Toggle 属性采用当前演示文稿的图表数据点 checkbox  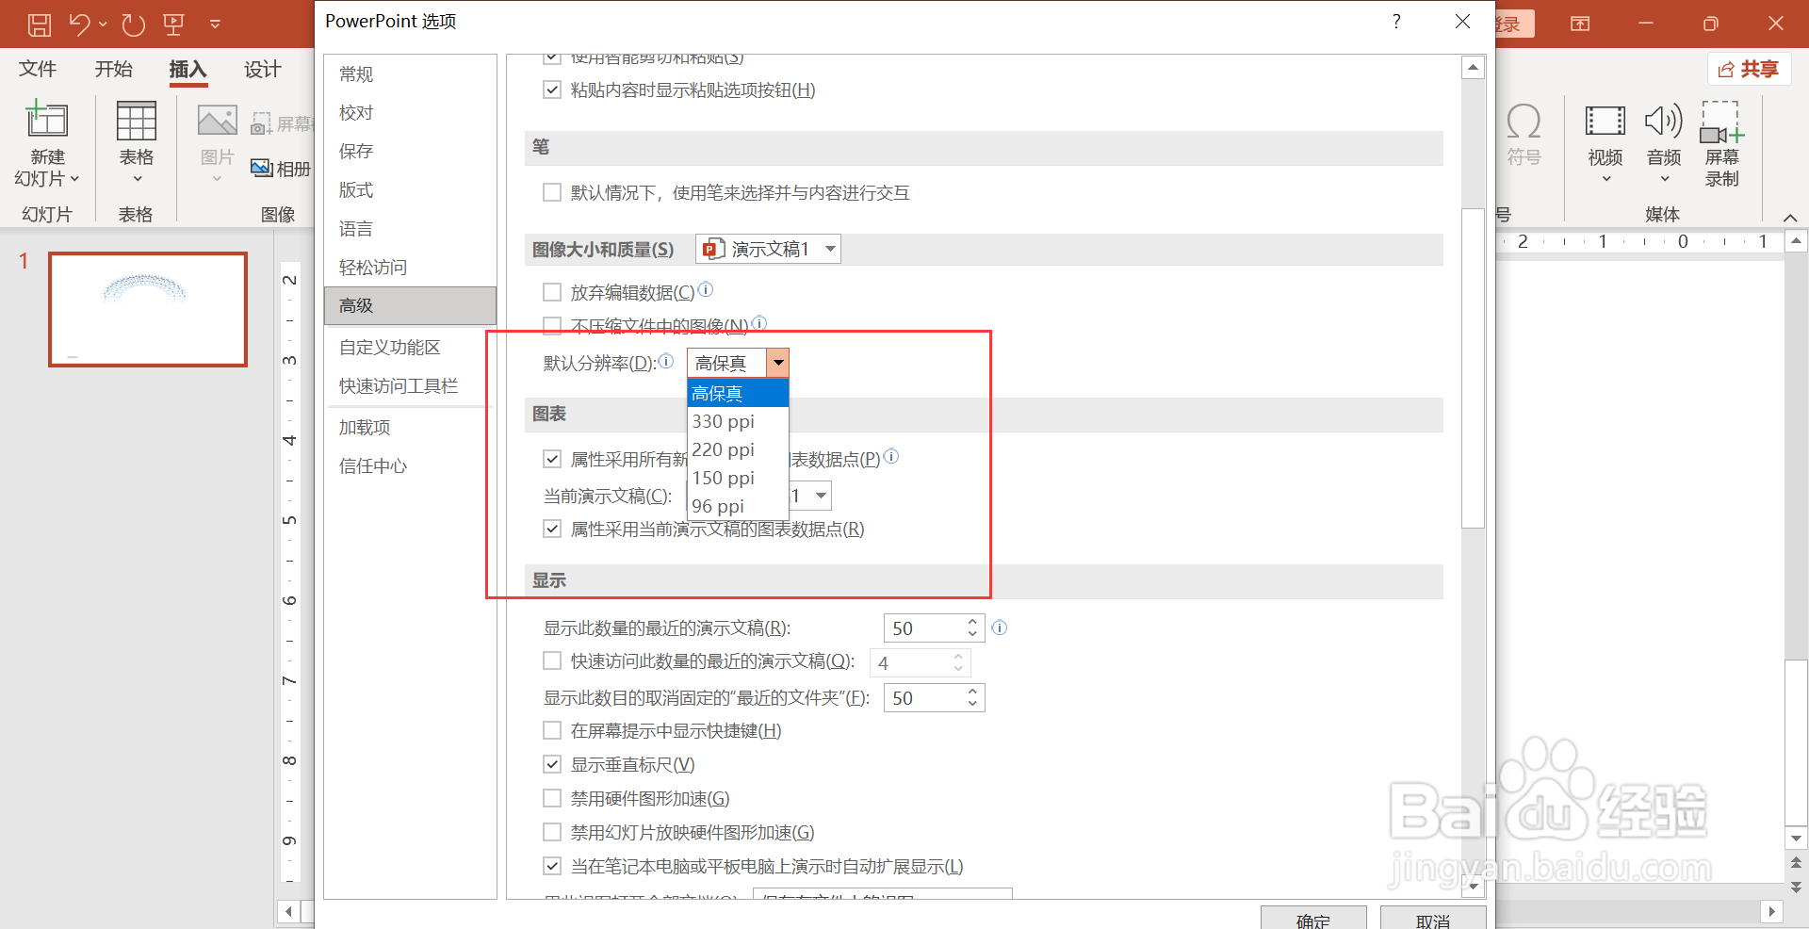click(x=552, y=530)
